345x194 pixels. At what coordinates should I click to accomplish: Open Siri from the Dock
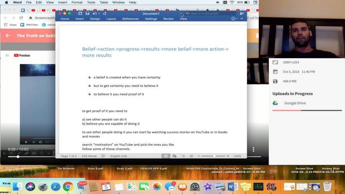coord(30,187)
